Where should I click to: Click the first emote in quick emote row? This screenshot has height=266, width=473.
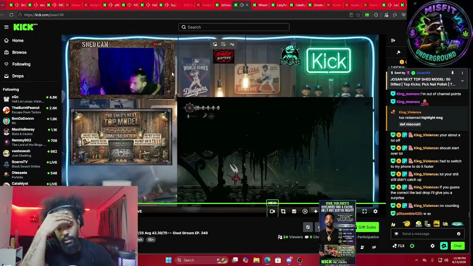click(x=394, y=224)
